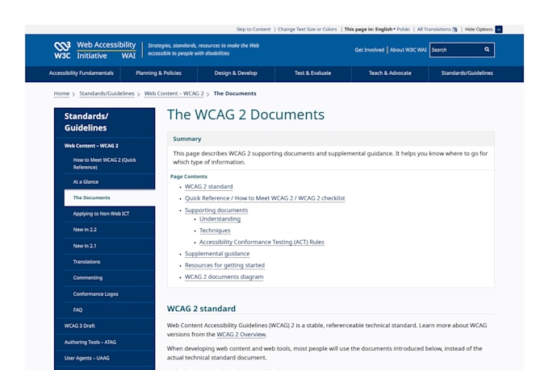Open New in 2.2 sidebar item
This screenshot has height=370, width=549.
(x=85, y=230)
